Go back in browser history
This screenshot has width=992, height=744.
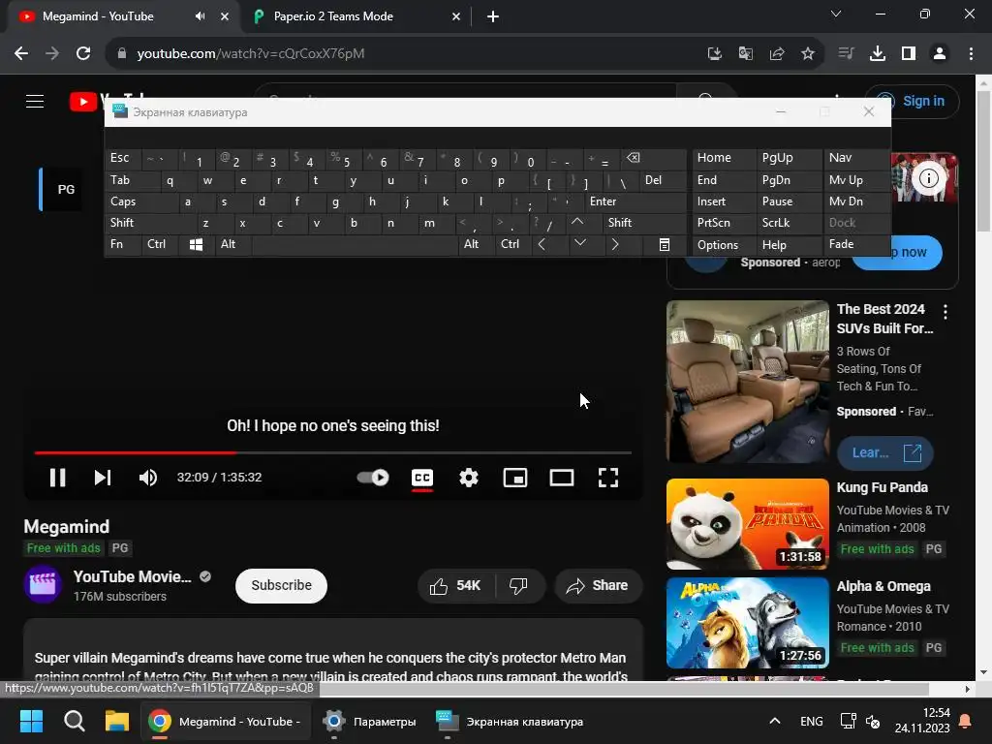click(x=21, y=54)
